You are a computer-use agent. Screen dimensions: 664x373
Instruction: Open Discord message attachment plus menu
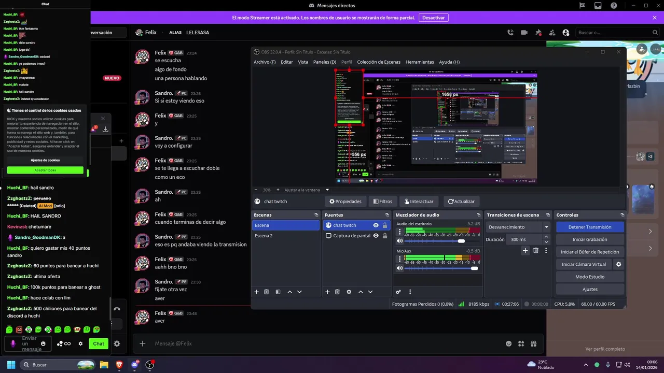pos(143,343)
